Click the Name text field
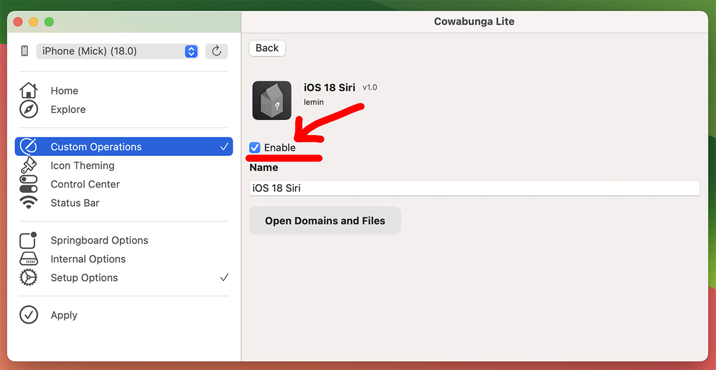716x370 pixels. pos(474,188)
